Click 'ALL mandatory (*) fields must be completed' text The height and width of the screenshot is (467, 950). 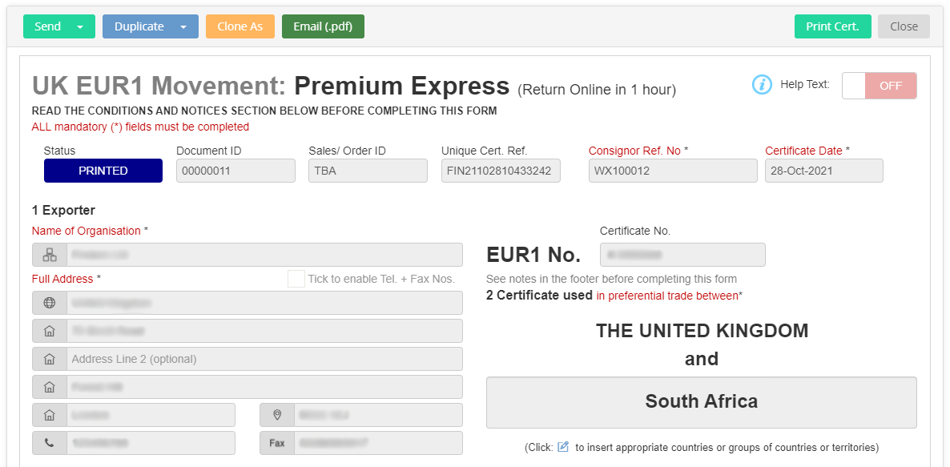(140, 127)
